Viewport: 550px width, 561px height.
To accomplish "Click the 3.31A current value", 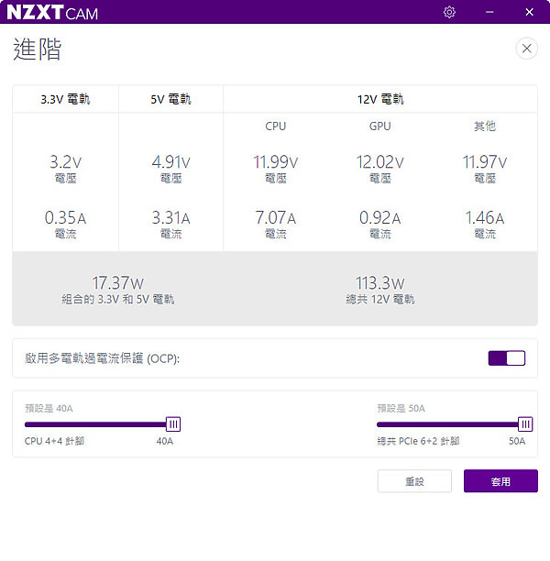I will click(x=170, y=217).
